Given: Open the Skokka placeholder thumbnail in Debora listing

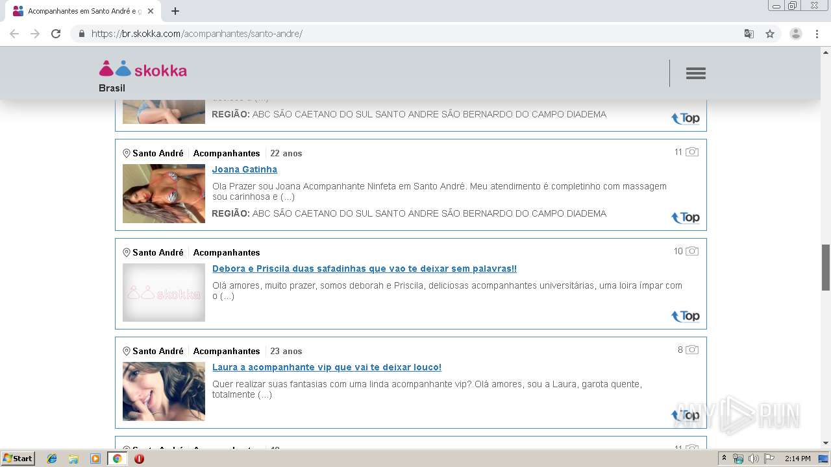Looking at the screenshot, I should point(164,293).
